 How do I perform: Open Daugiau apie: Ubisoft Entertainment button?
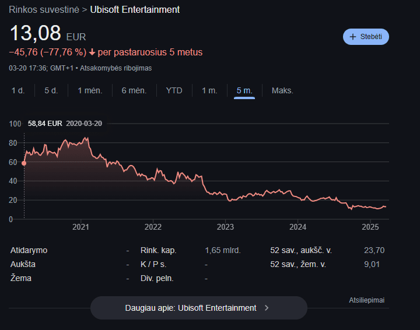pos(199,308)
